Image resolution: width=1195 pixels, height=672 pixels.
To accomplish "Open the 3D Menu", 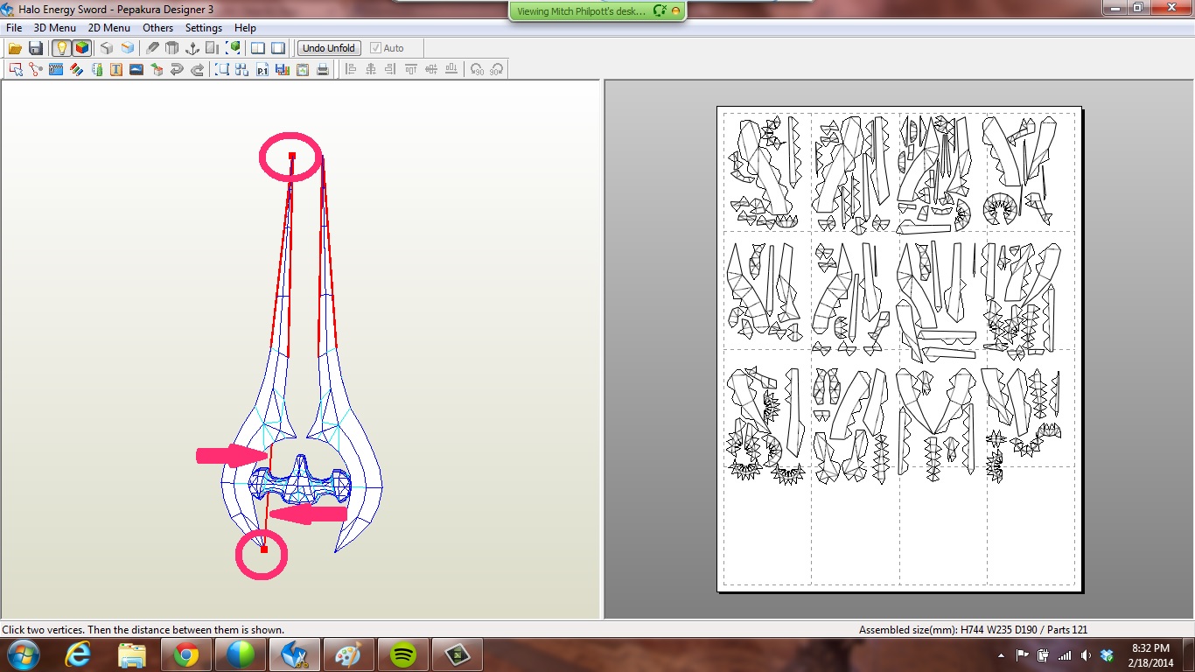I will 55,28.
